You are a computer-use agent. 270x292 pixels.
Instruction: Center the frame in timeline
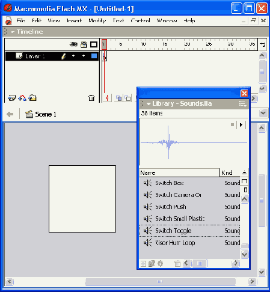click(x=107, y=98)
